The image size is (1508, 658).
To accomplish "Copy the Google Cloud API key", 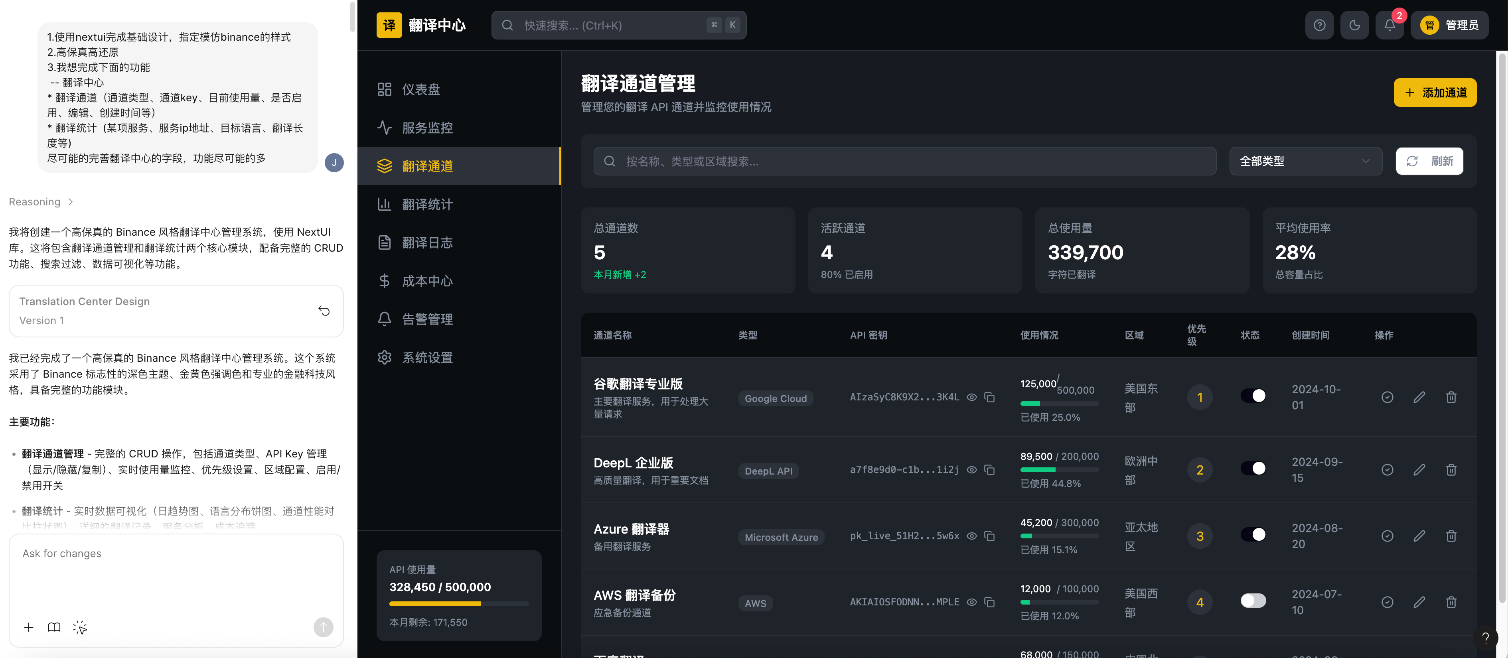I will (989, 398).
